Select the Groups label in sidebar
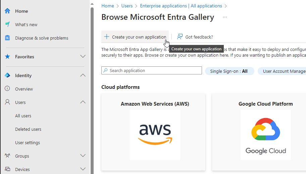The height and width of the screenshot is (174, 306). click(x=22, y=156)
